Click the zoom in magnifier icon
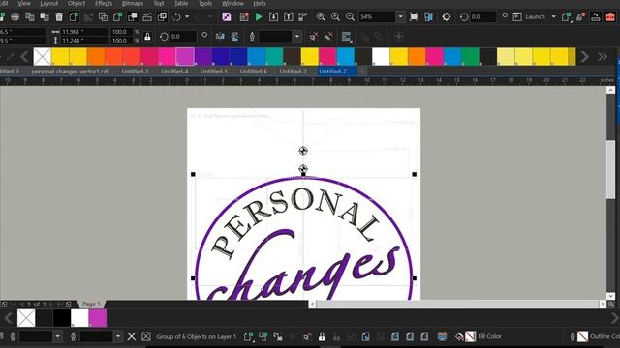620x348 pixels. 335,16
